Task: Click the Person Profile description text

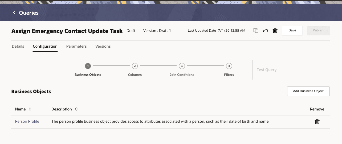Action: pos(160,121)
